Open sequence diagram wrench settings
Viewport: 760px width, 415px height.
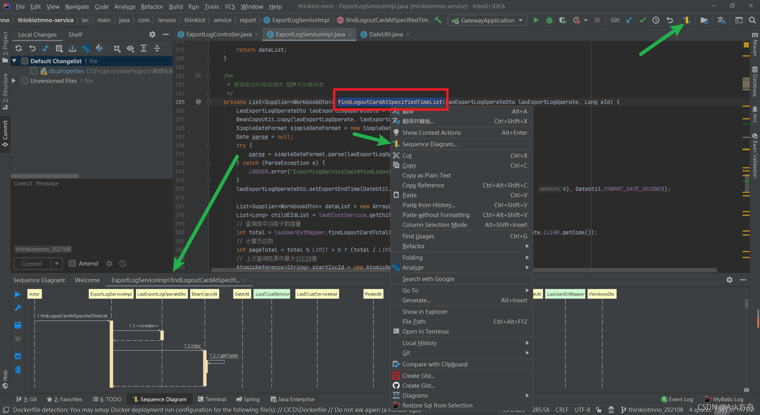[18, 308]
